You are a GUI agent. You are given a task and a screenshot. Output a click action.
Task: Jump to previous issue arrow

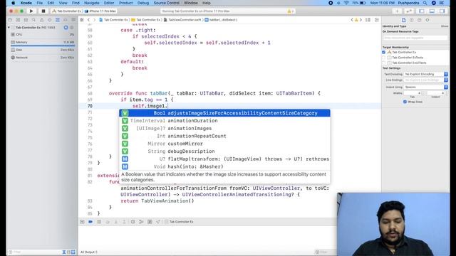(352, 20)
